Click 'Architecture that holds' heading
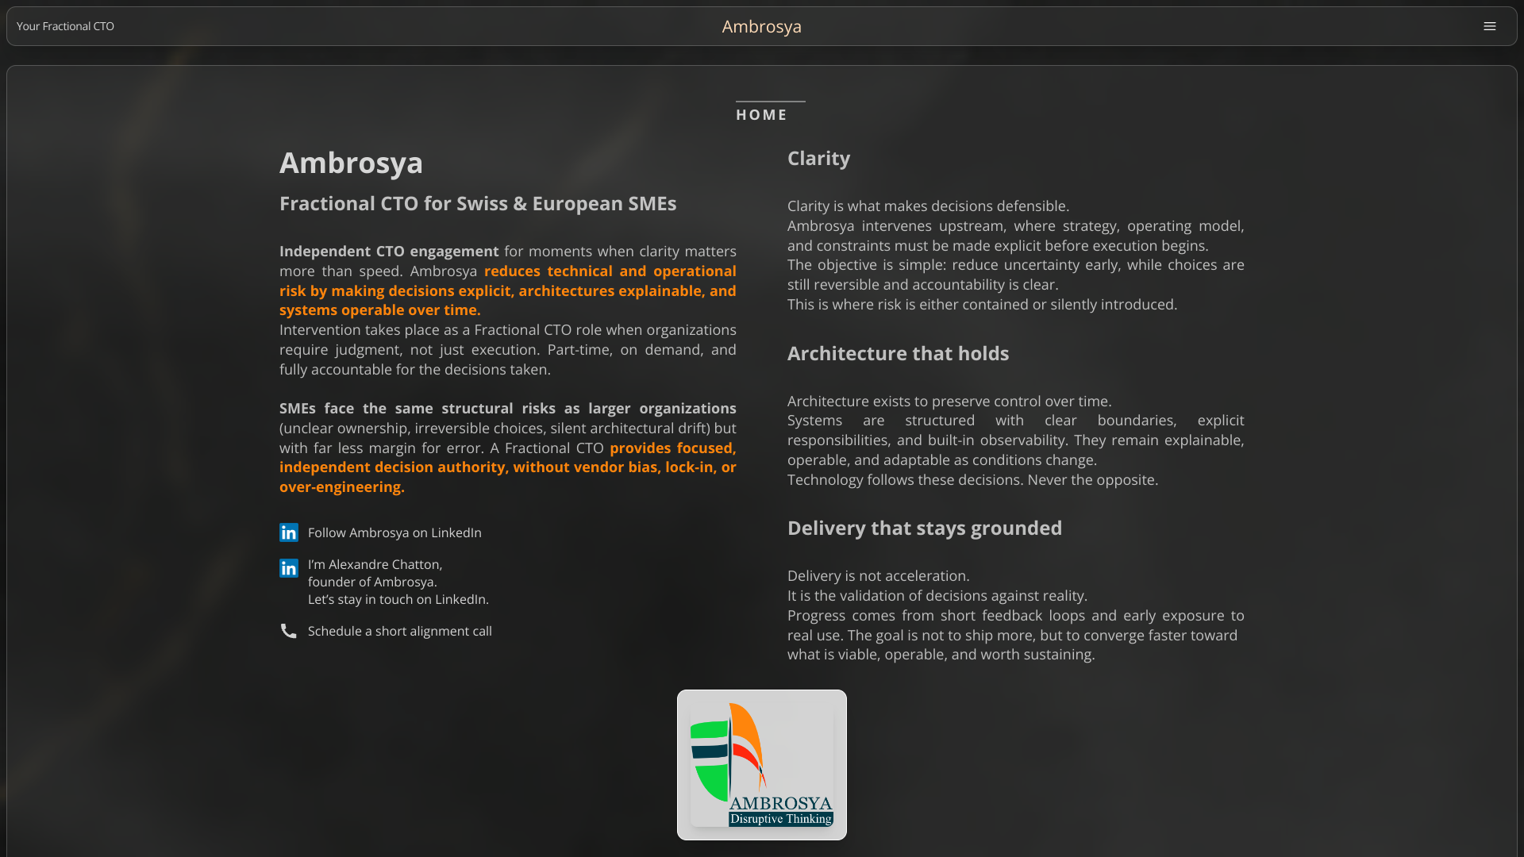 [898, 353]
